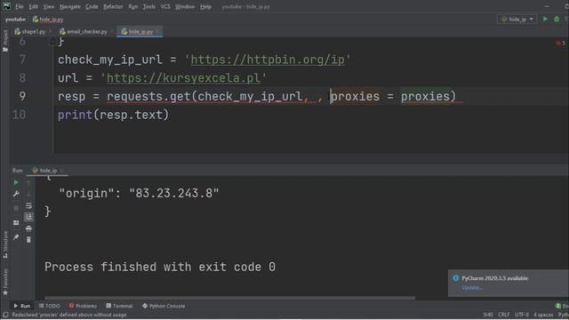Click line ending CRLF in status bar
Screen dimensions: 569x320
point(504,315)
